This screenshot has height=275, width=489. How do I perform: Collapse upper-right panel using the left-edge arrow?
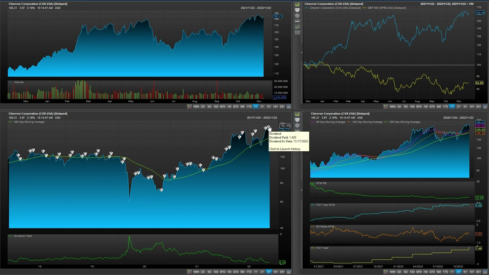tap(302, 53)
